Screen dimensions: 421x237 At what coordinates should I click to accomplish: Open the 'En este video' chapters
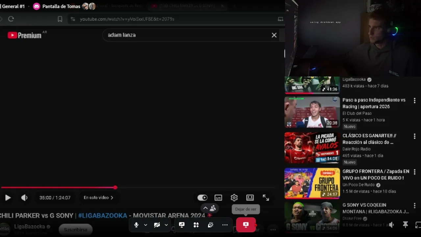pos(98,197)
